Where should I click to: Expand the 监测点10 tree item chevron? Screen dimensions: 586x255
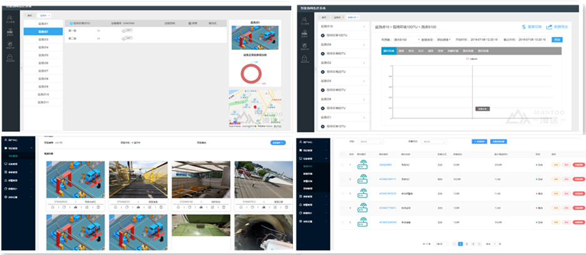point(364,27)
